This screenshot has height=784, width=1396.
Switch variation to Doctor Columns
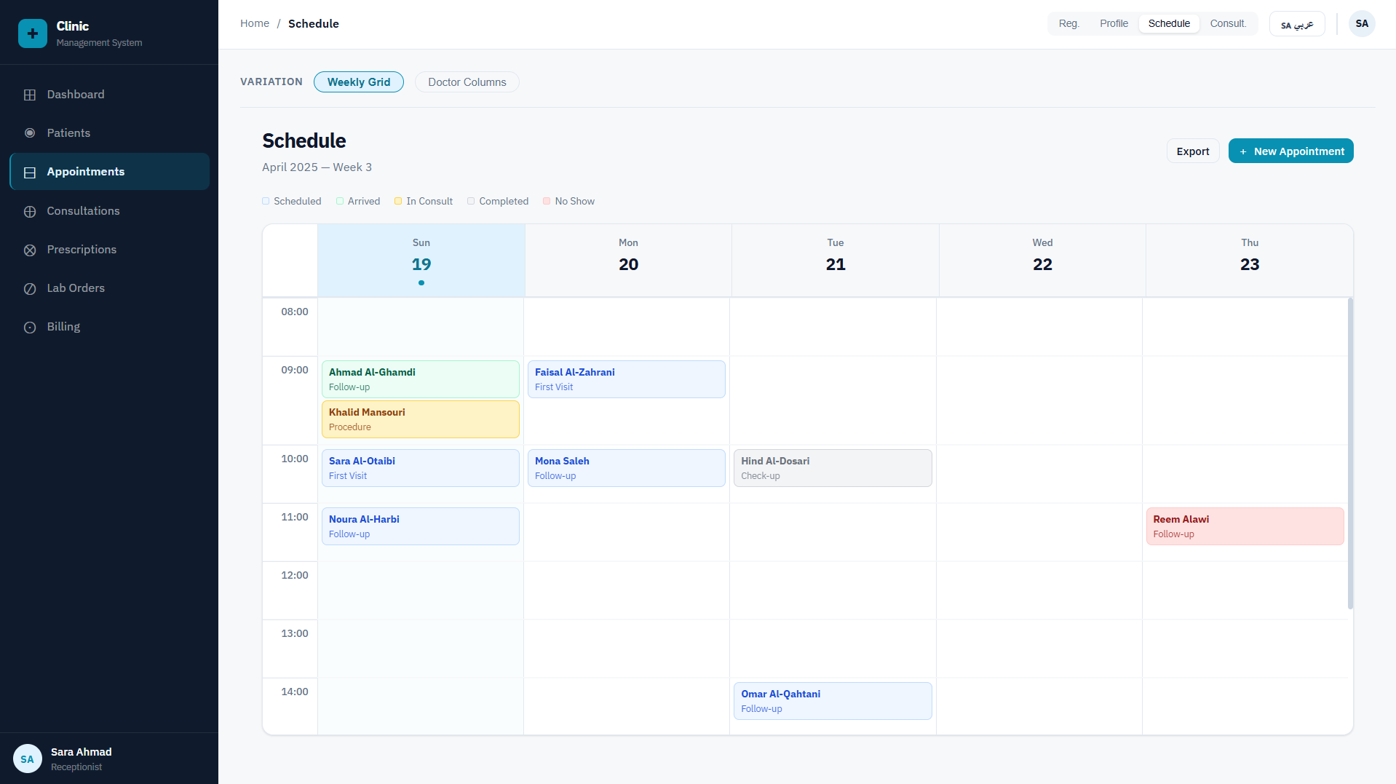tap(467, 82)
